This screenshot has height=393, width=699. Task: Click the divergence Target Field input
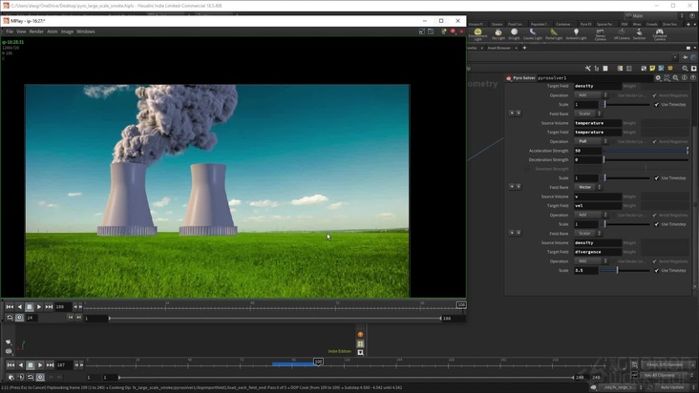[x=598, y=252]
